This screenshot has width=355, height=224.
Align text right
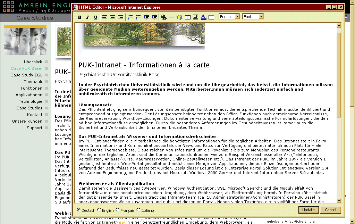coord(121,17)
